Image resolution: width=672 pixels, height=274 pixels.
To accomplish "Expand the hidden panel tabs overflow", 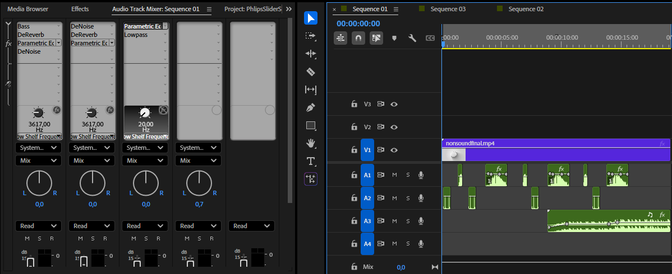I will coord(289,10).
